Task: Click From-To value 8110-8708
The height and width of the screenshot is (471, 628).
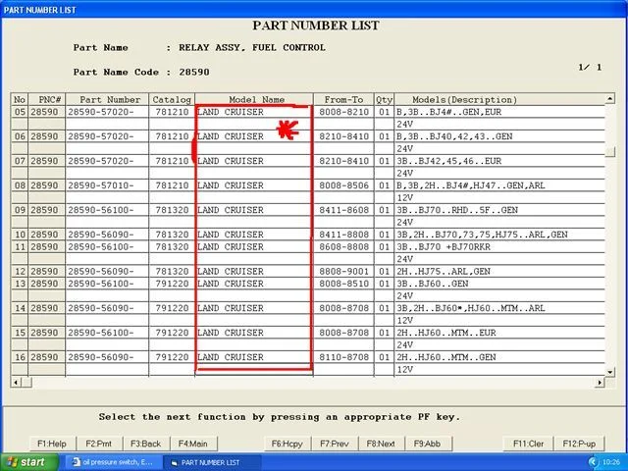Action: (x=343, y=357)
